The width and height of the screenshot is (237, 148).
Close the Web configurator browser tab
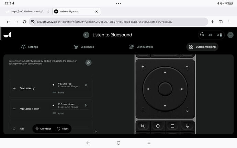(x=97, y=11)
